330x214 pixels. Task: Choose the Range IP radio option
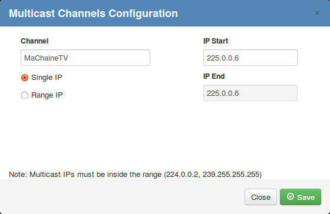pos(25,95)
